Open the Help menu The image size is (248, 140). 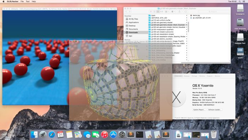34,1
